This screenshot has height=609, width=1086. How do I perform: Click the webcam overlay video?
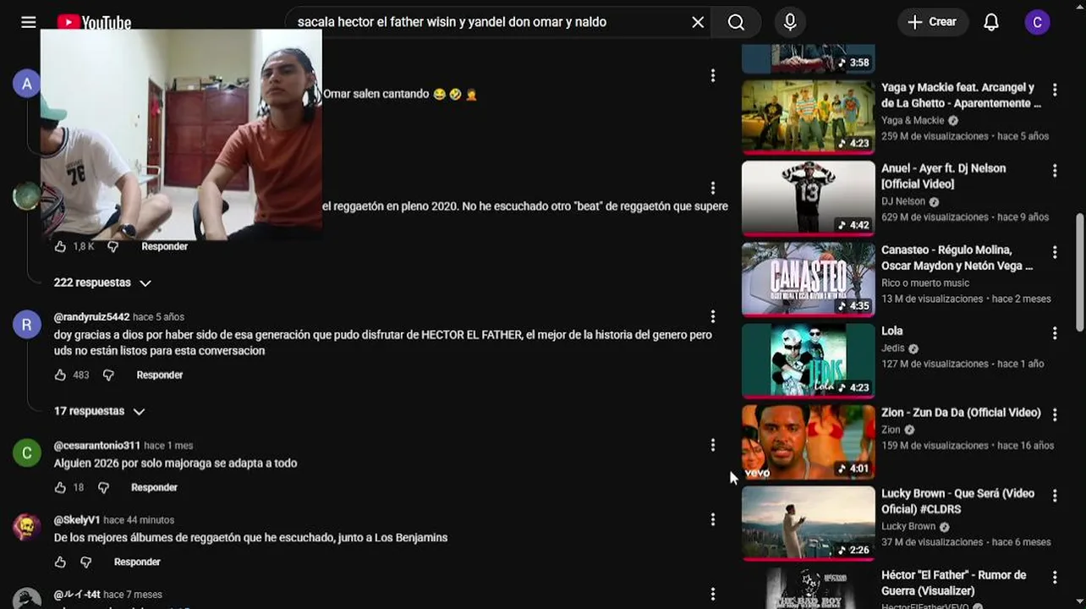[x=181, y=135]
